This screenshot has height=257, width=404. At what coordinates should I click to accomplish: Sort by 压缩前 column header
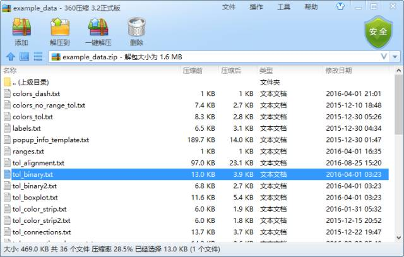(193, 70)
